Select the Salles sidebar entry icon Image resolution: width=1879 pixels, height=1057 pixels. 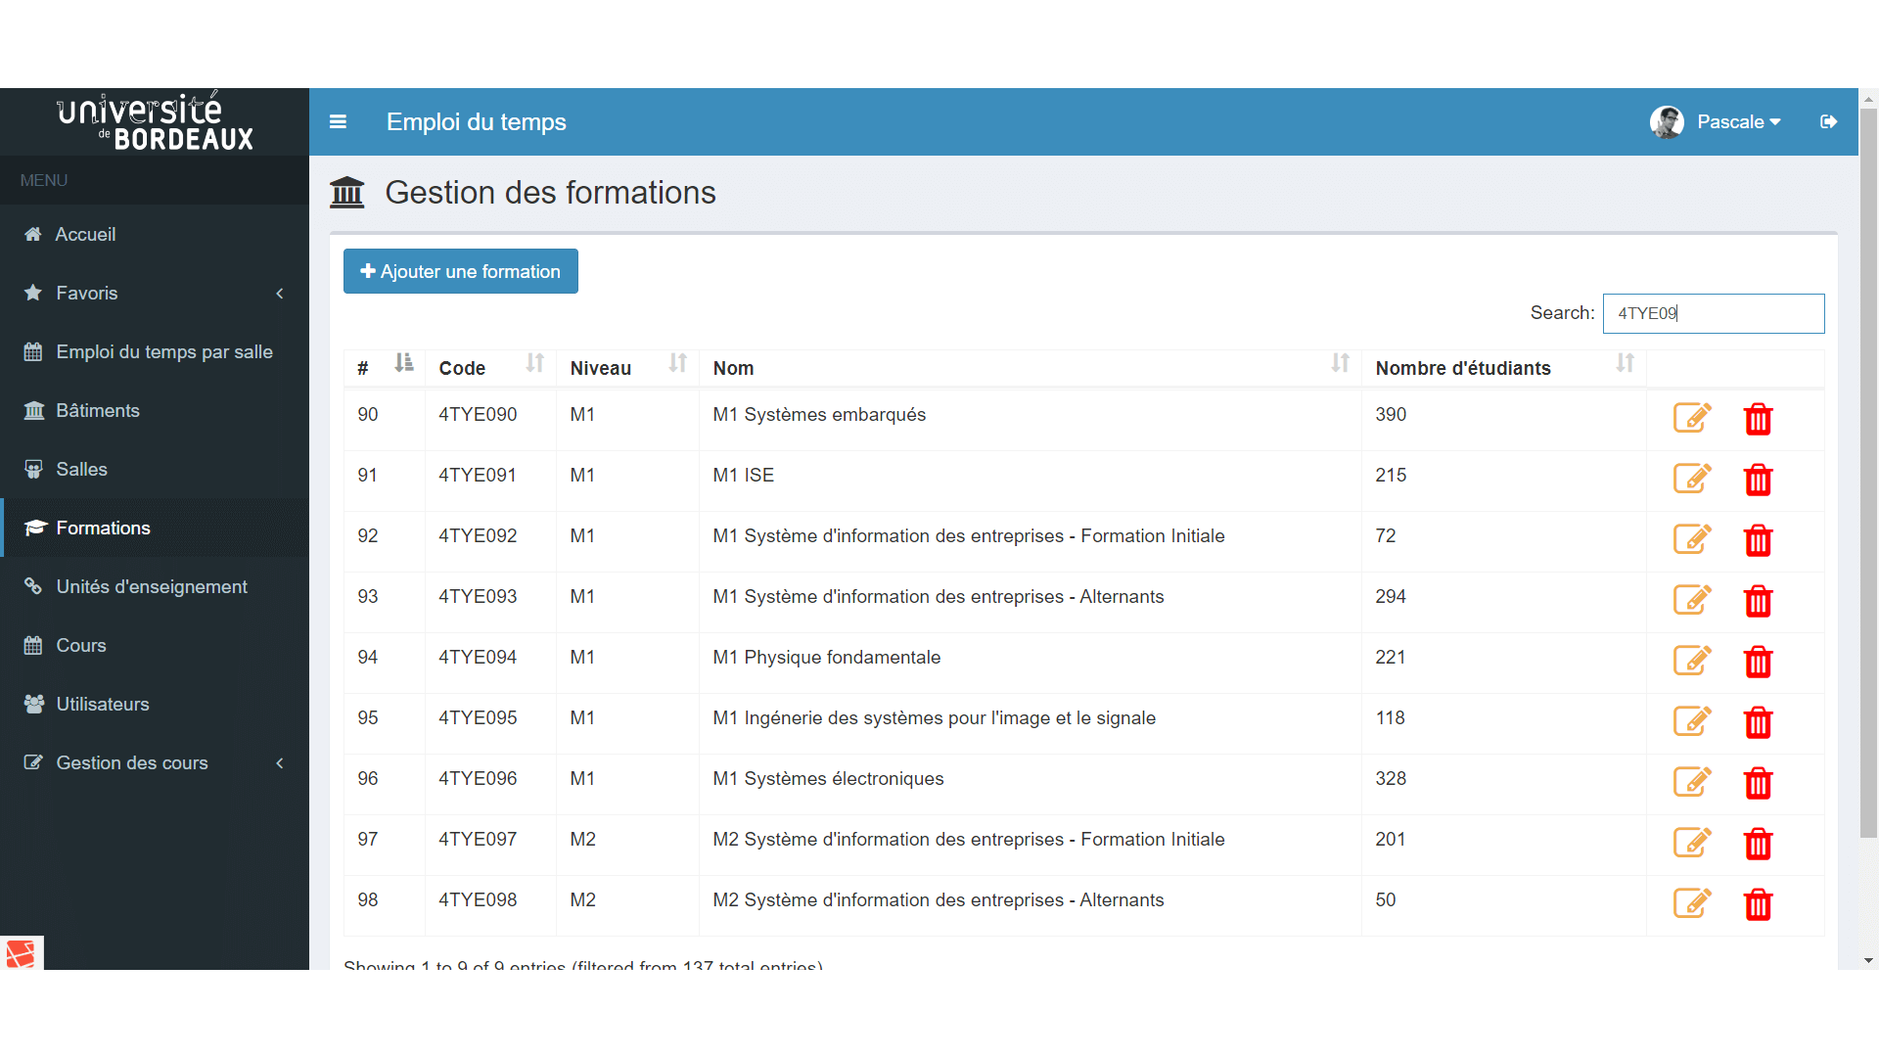pos(34,469)
